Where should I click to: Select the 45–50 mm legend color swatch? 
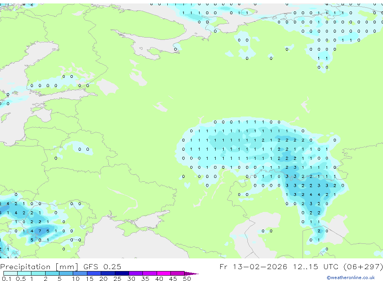tap(178, 273)
